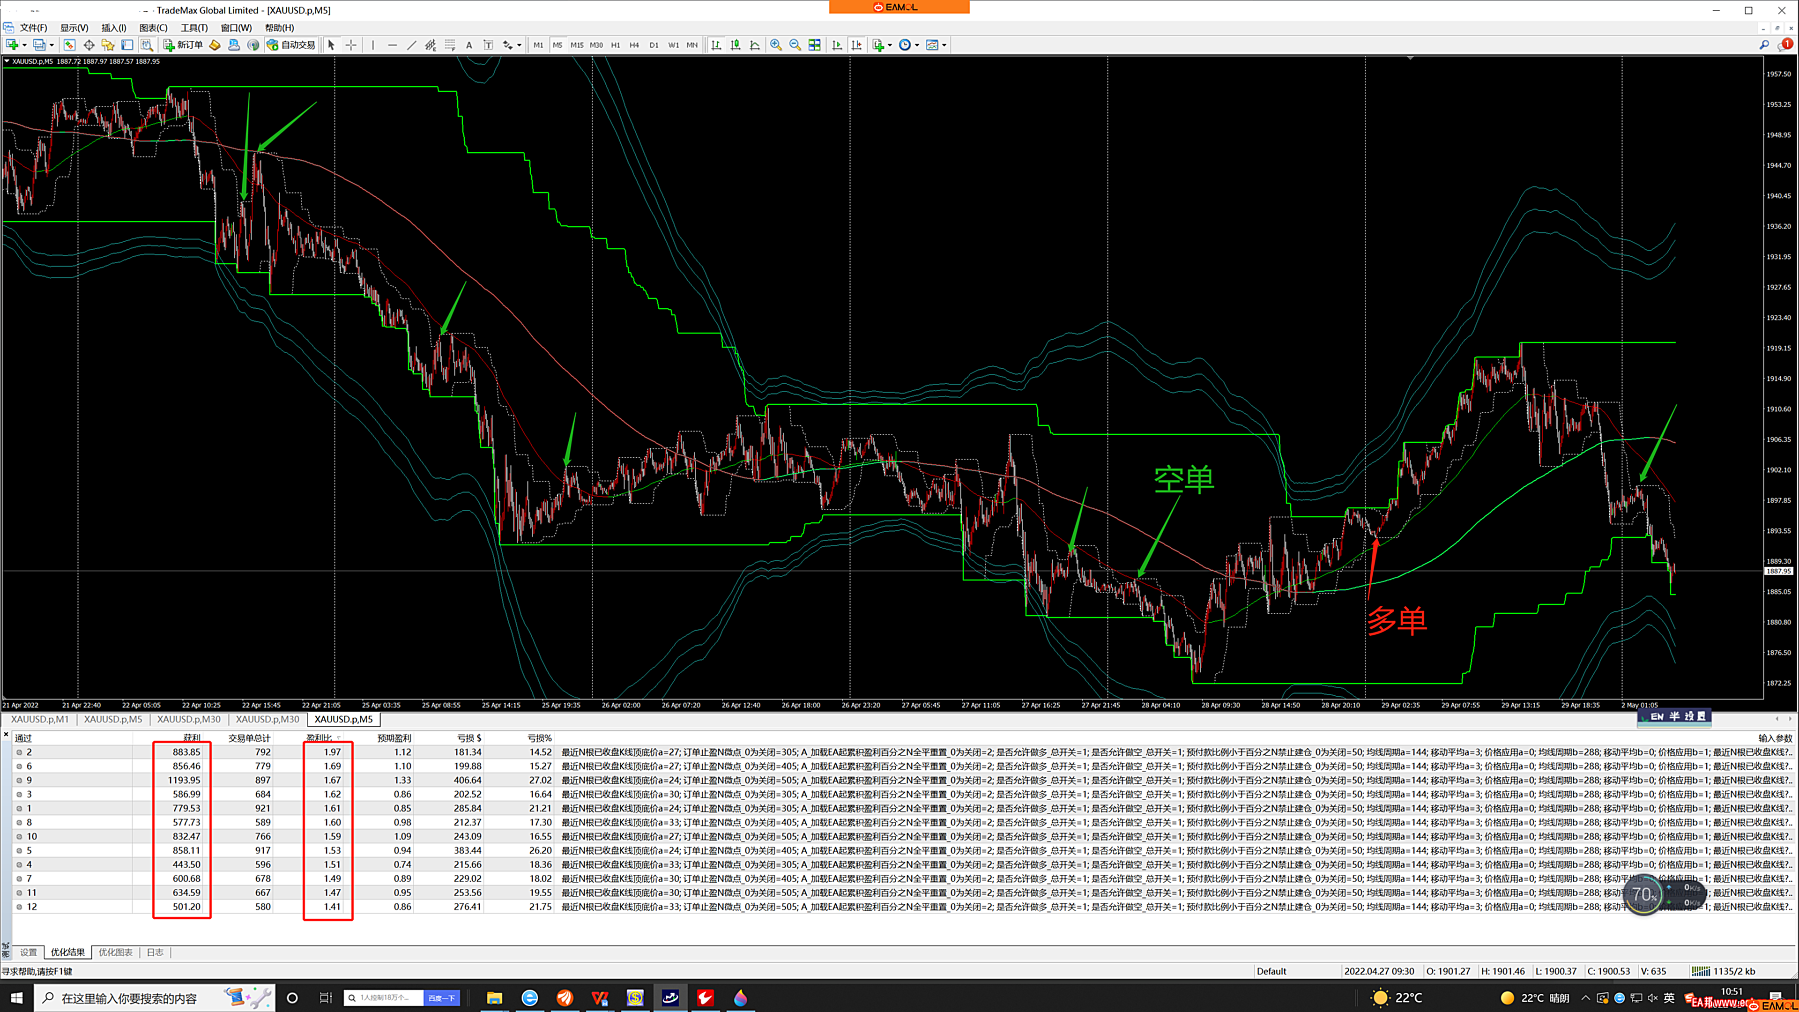The height and width of the screenshot is (1012, 1799).
Task: Expand the indicators list dropdown arrow
Action: click(x=890, y=45)
